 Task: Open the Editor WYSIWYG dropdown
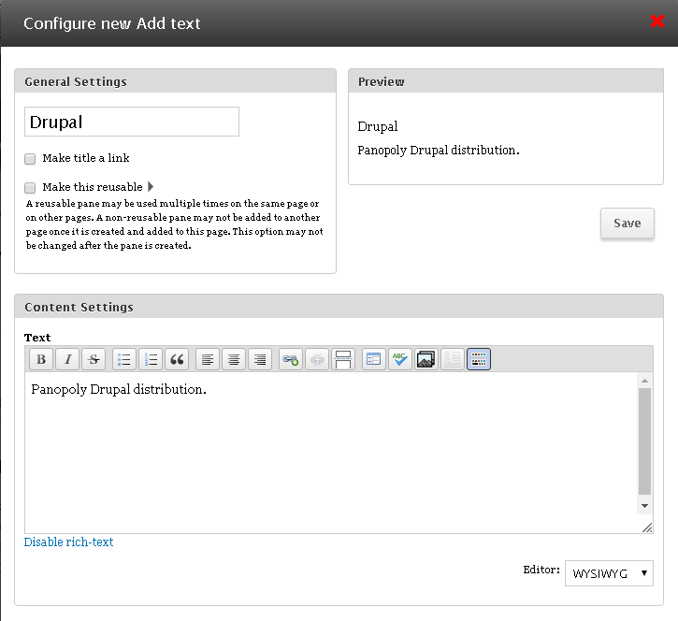[x=609, y=573]
